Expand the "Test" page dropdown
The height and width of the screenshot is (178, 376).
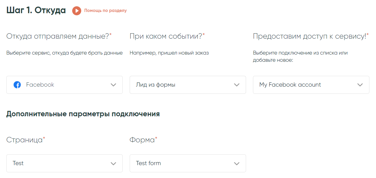click(60, 163)
